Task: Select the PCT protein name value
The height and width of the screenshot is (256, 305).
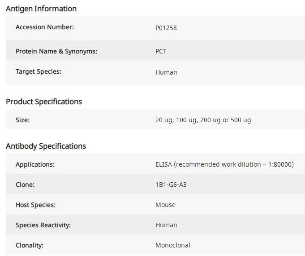Action: coord(161,51)
